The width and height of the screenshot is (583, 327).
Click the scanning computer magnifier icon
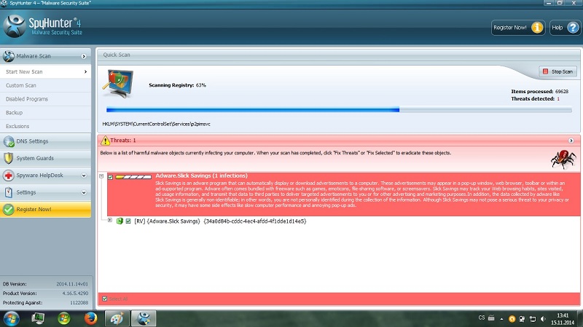click(x=117, y=84)
